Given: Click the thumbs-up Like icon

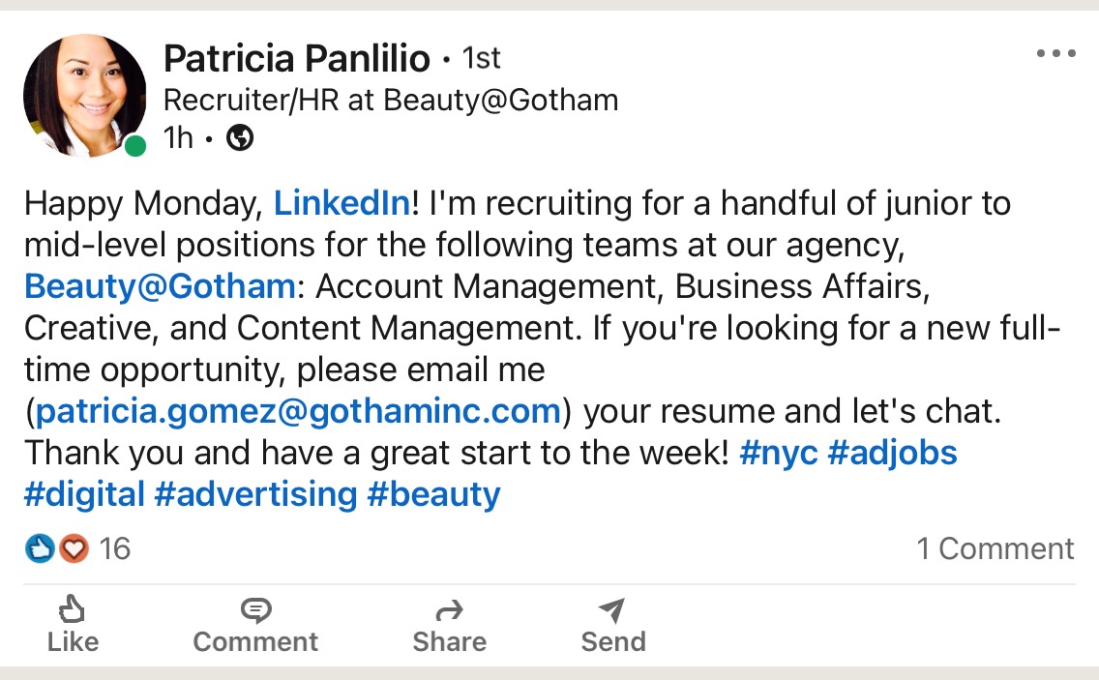Looking at the screenshot, I should [x=72, y=609].
